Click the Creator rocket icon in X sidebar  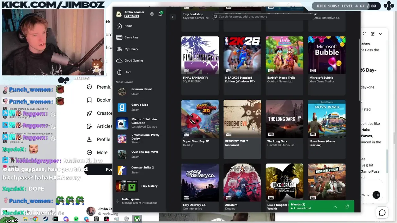89,113
